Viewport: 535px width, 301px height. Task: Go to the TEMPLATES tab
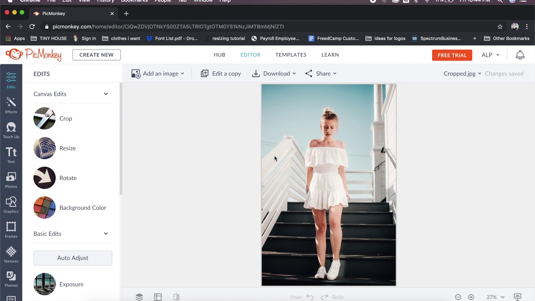(x=291, y=55)
